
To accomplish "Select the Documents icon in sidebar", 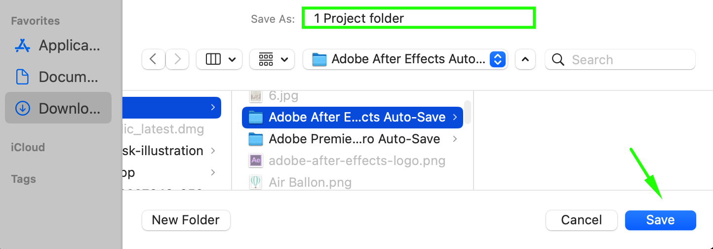I will (23, 77).
